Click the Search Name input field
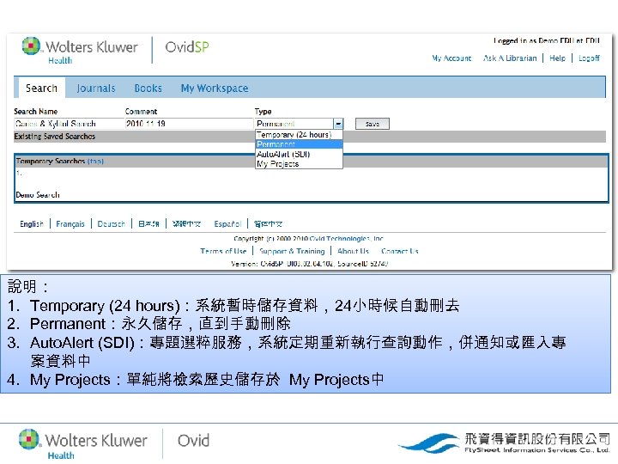The image size is (618, 464). coord(69,124)
